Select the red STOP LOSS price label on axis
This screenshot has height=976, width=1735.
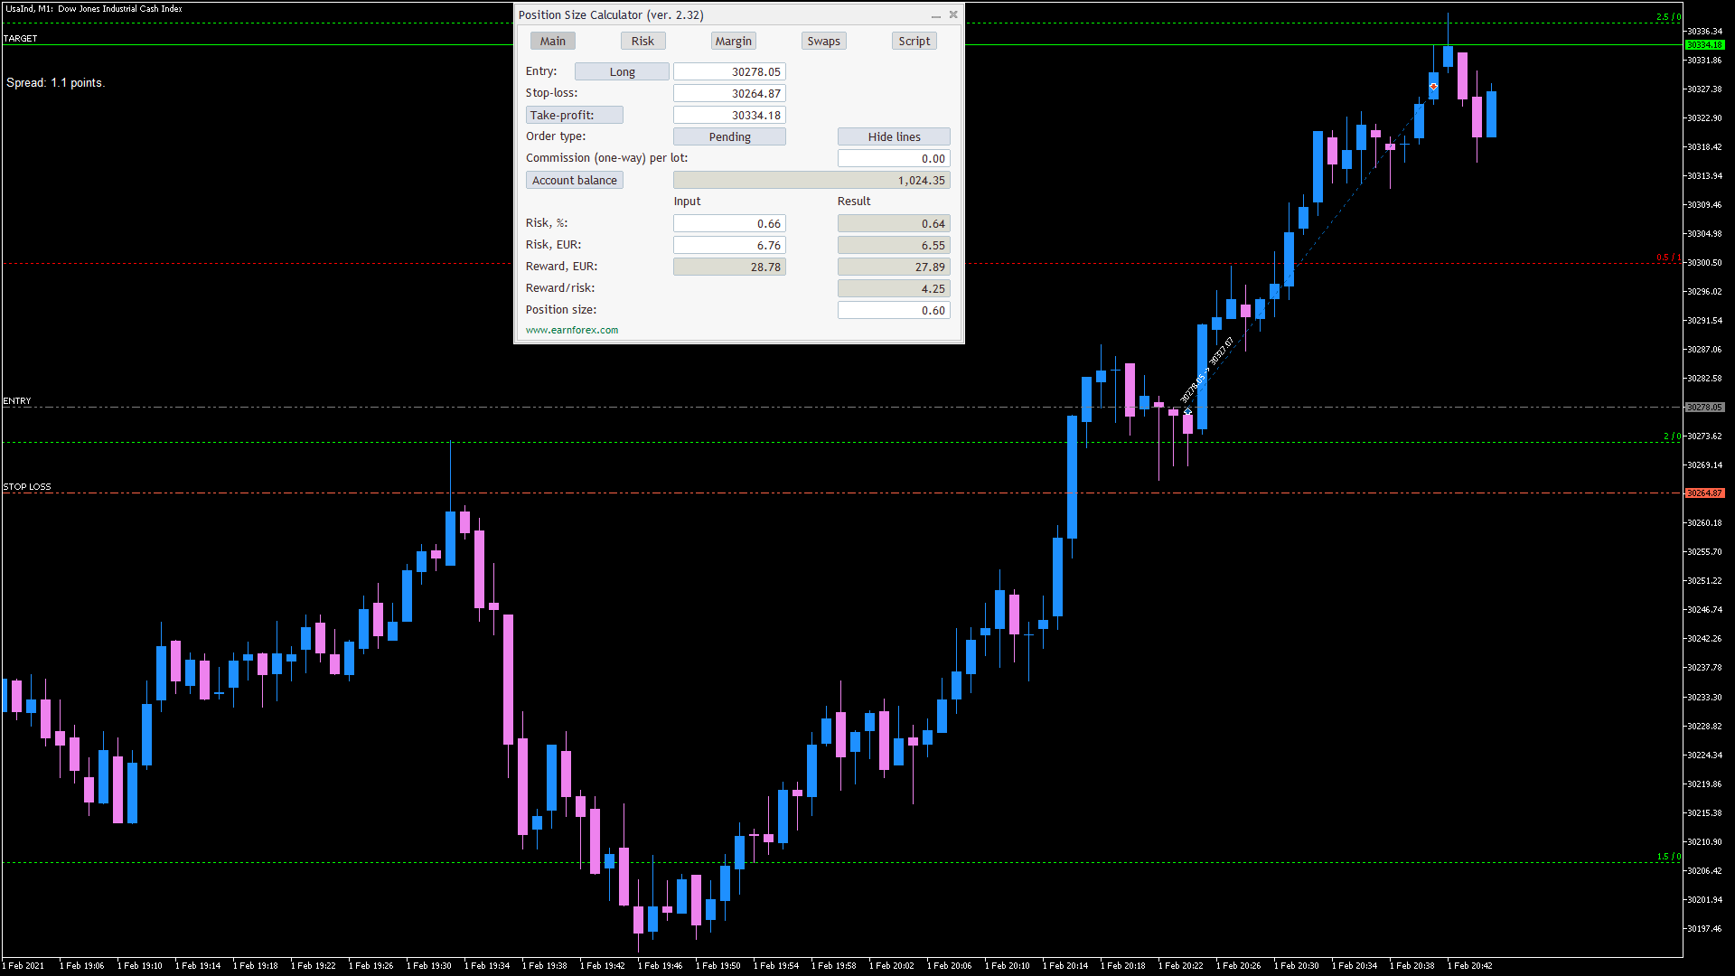[1704, 493]
